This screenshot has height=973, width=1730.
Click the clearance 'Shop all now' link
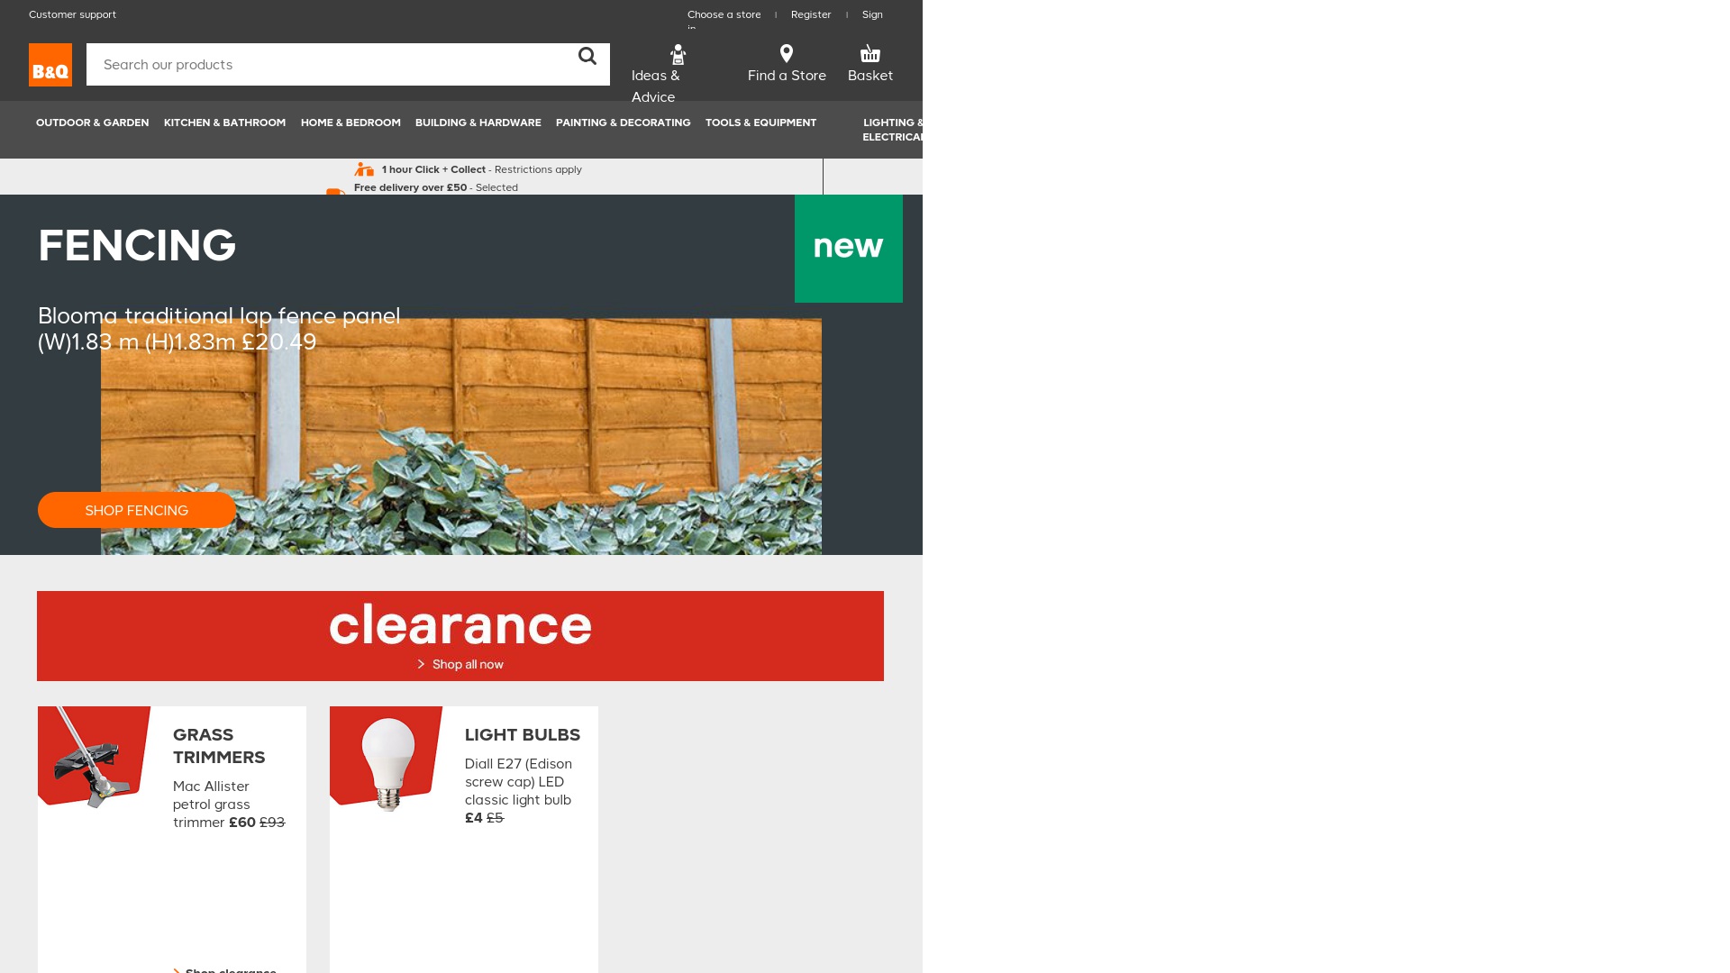(x=460, y=664)
